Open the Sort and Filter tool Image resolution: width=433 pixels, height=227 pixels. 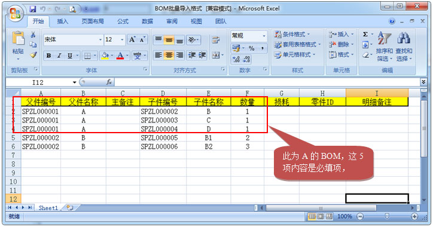click(384, 46)
